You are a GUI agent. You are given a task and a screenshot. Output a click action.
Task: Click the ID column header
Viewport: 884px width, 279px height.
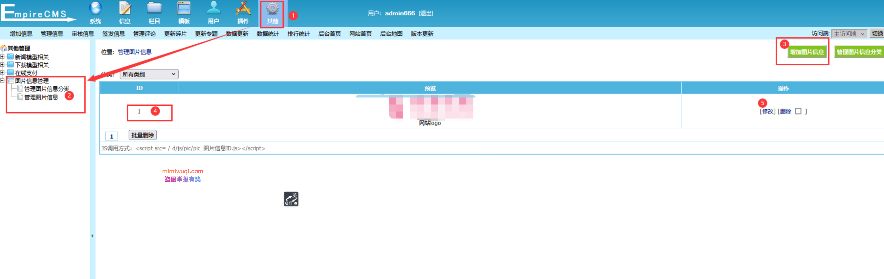(x=139, y=88)
